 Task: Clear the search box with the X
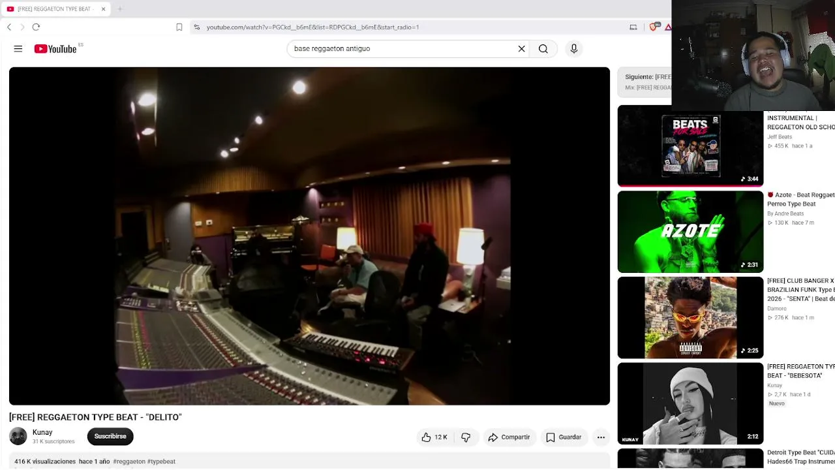pyautogui.click(x=522, y=49)
